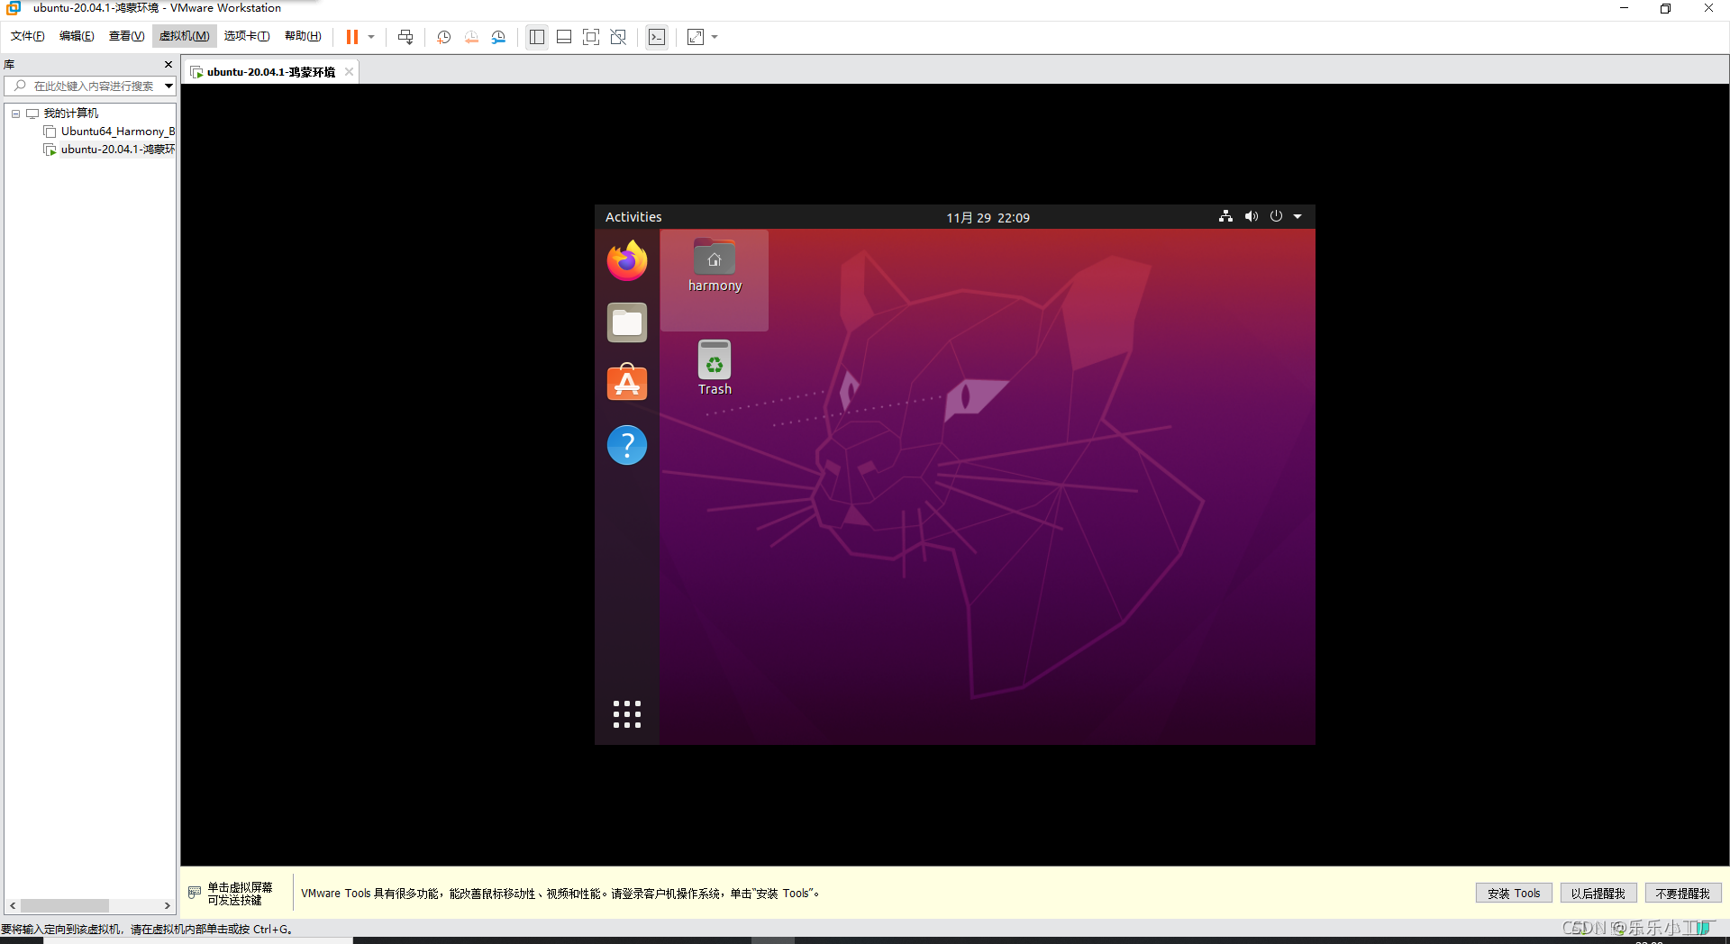The height and width of the screenshot is (944, 1730).
Task: Revert to the previous snapshot
Action: 471,37
